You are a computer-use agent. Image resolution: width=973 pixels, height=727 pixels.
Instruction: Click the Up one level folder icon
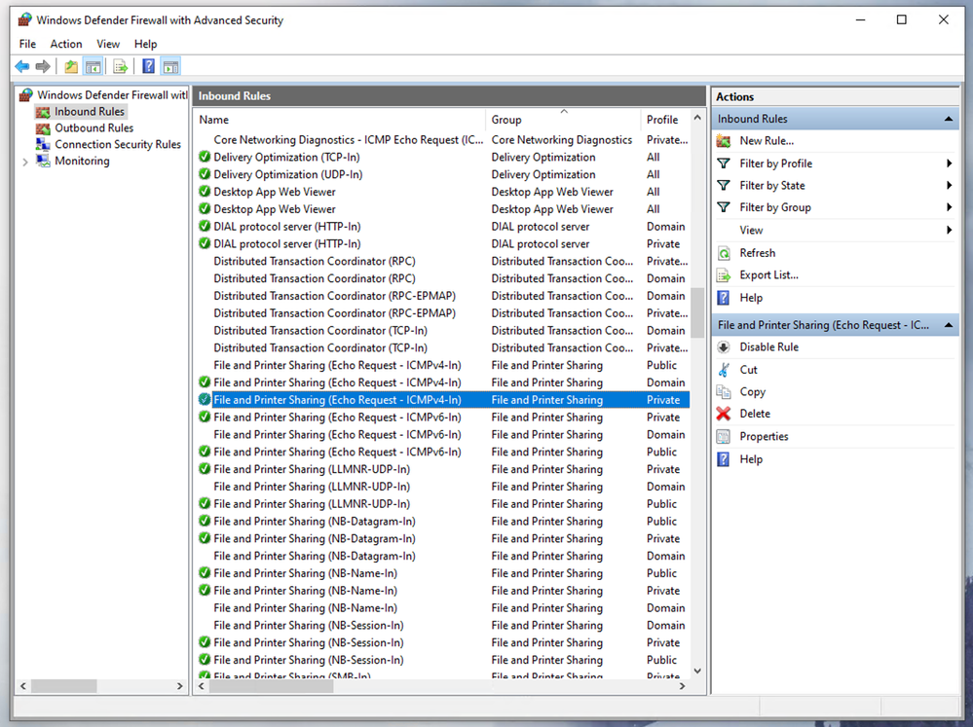pyautogui.click(x=71, y=66)
